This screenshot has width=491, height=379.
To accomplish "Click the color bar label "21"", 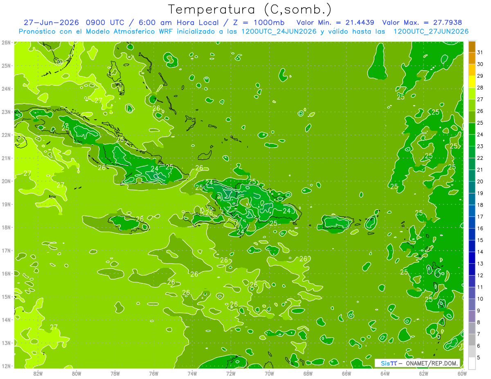I will point(480,170).
